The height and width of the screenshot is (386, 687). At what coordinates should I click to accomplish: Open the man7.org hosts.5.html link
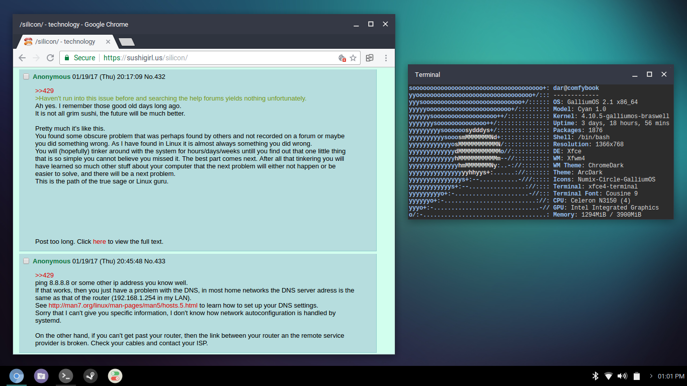123,306
